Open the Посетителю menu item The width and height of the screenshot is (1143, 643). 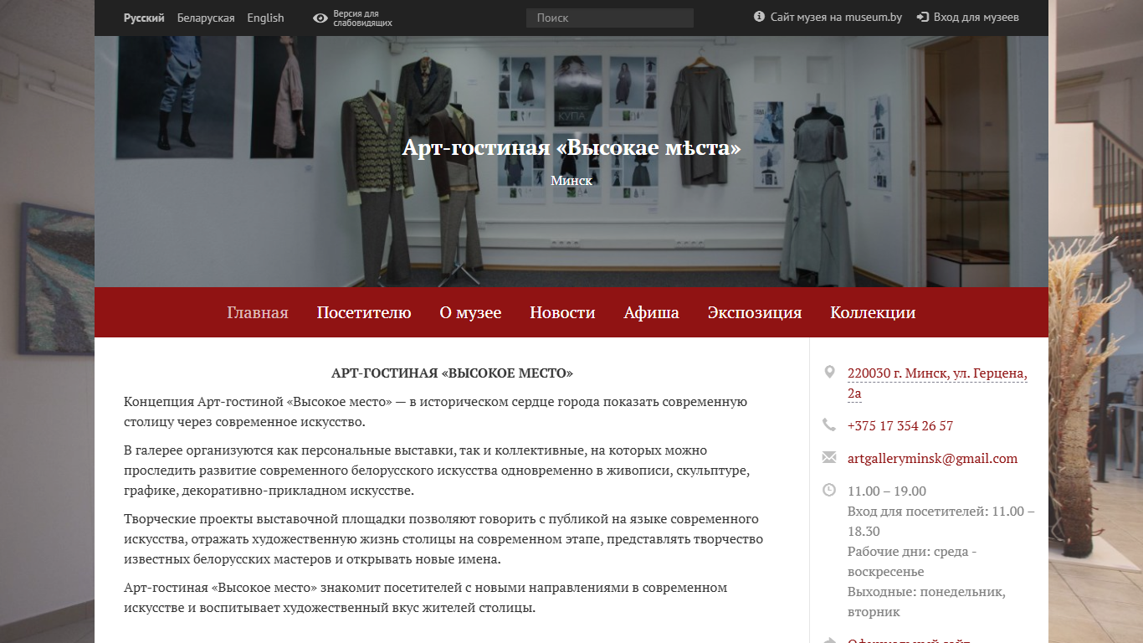364,312
